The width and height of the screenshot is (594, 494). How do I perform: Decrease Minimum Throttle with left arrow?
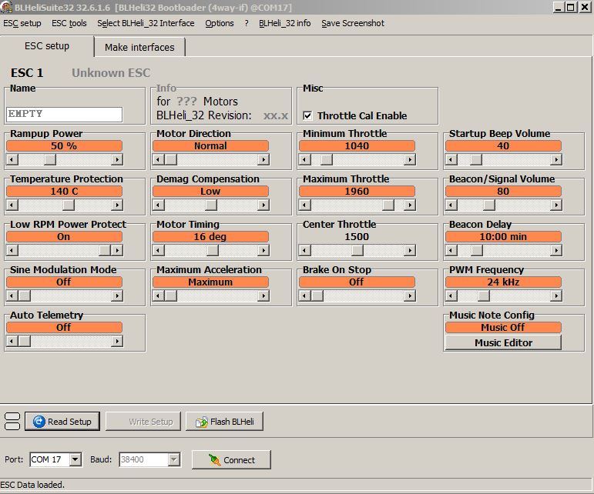pos(304,159)
